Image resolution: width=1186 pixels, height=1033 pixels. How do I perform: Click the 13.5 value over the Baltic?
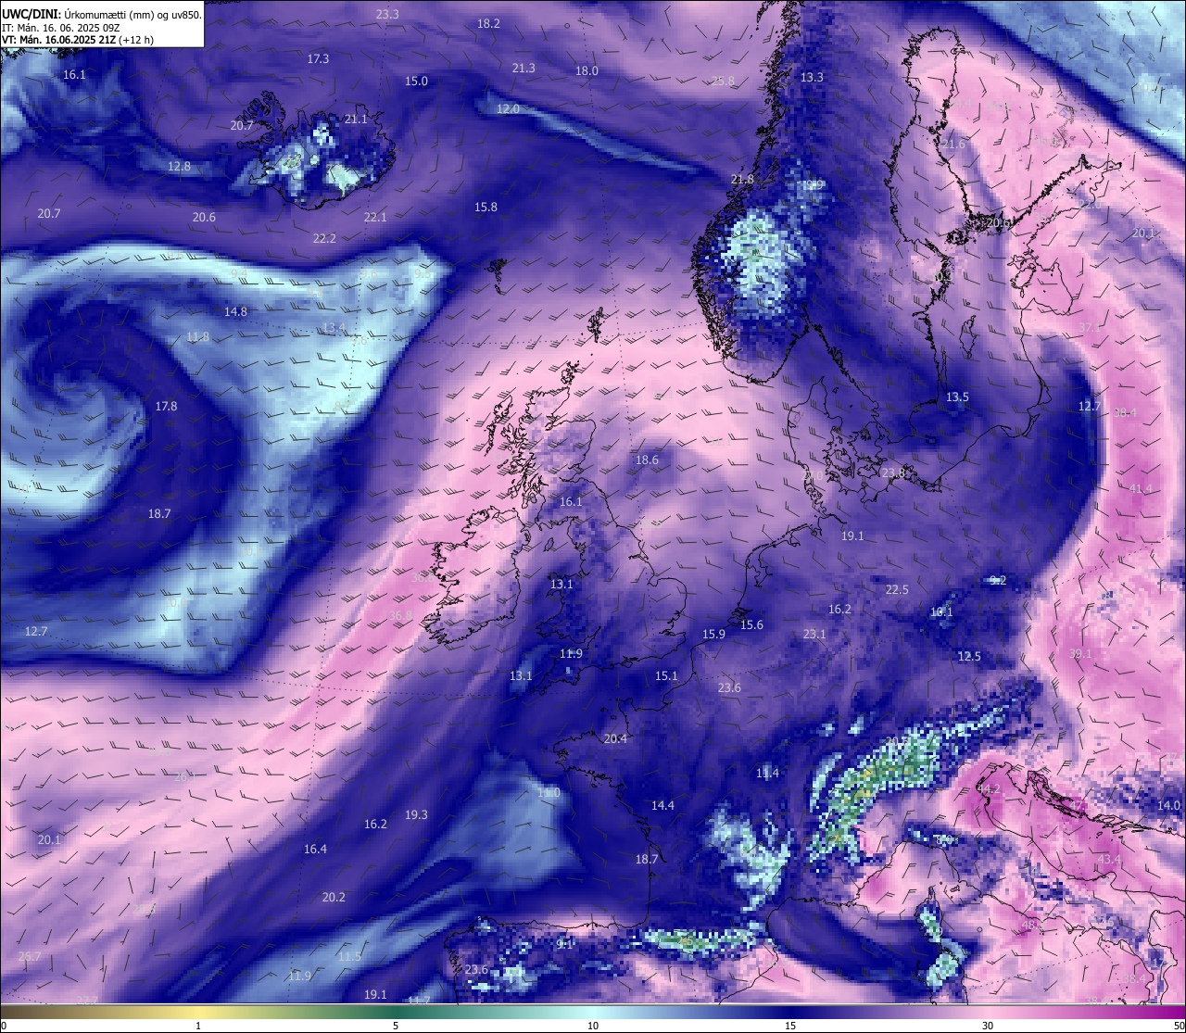[x=957, y=397]
